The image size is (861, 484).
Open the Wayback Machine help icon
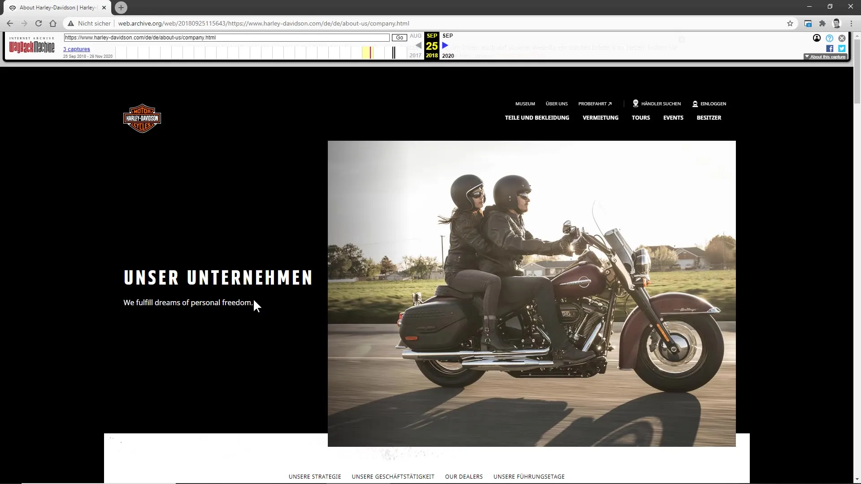click(x=829, y=38)
